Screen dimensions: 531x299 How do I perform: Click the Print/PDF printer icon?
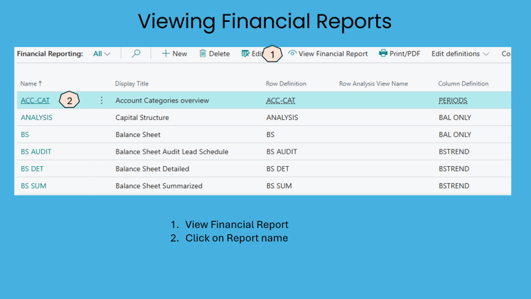click(383, 53)
